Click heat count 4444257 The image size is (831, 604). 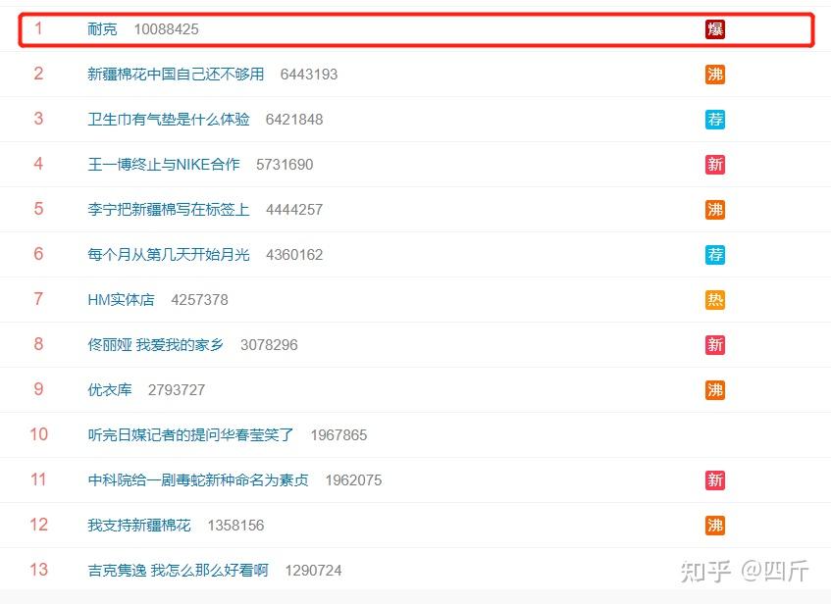coord(294,209)
